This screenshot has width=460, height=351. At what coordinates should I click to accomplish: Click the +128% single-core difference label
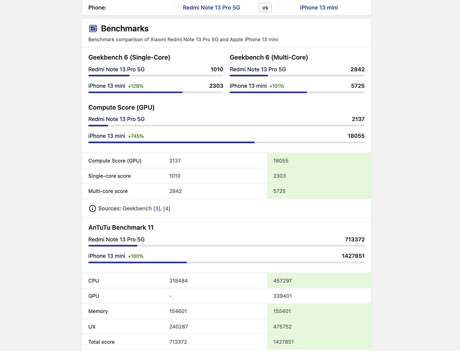(x=135, y=86)
